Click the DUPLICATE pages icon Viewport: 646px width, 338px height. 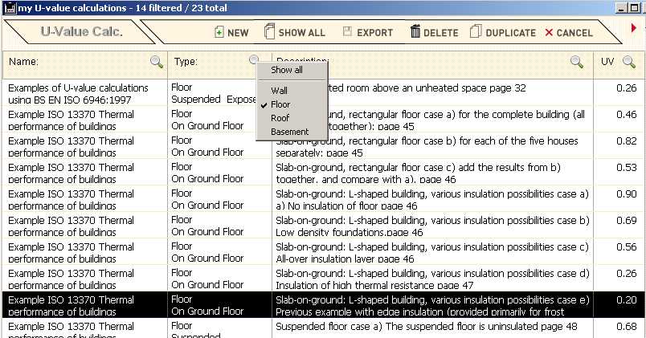[x=476, y=31]
